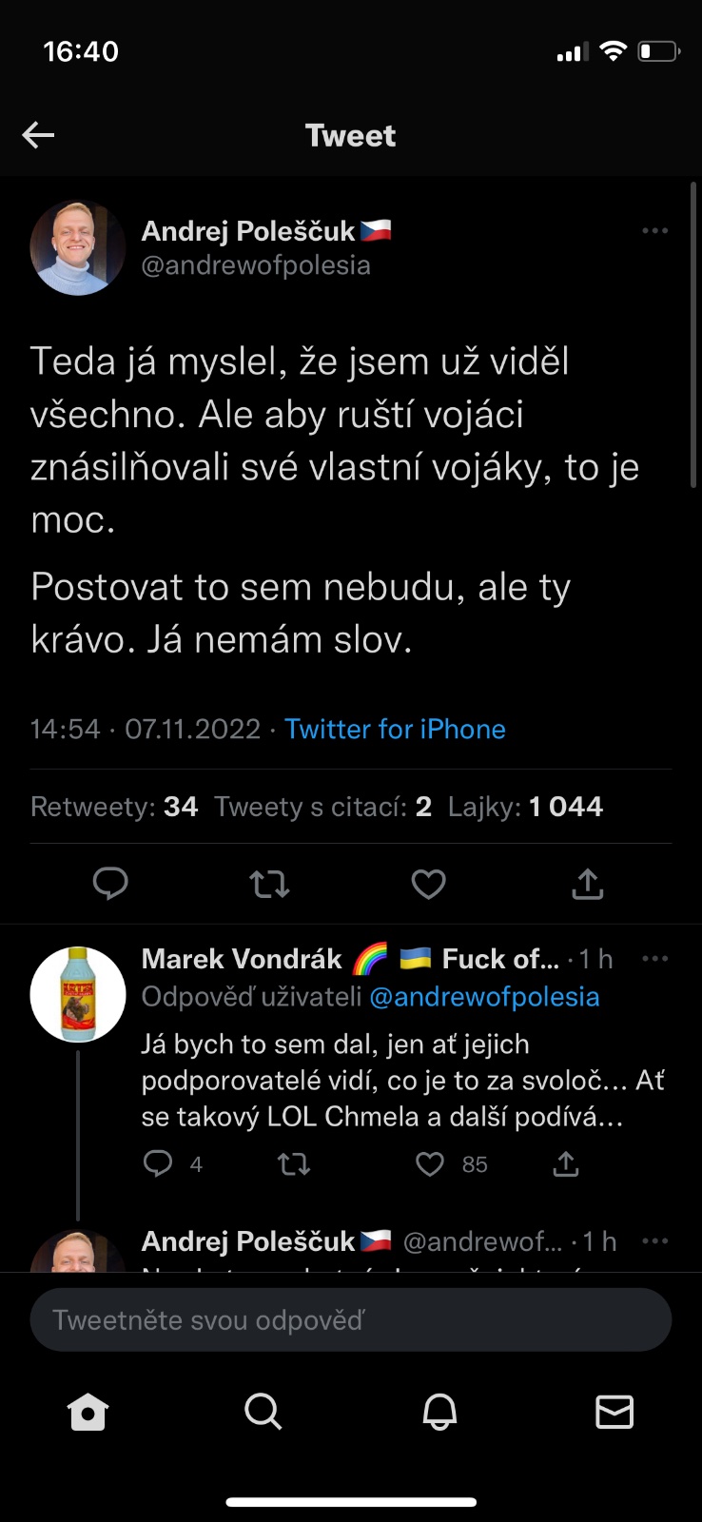Show the 2 quote tweets

click(322, 807)
